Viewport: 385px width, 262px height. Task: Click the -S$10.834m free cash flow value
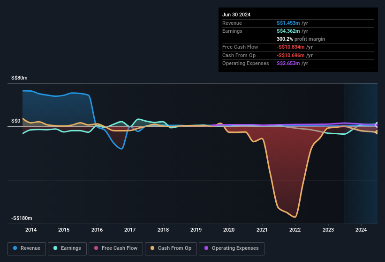pos(290,47)
